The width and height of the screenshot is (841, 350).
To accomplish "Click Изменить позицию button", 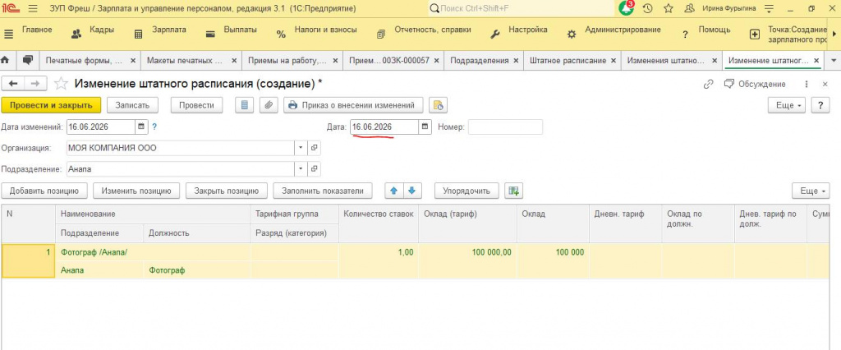I will pos(136,191).
